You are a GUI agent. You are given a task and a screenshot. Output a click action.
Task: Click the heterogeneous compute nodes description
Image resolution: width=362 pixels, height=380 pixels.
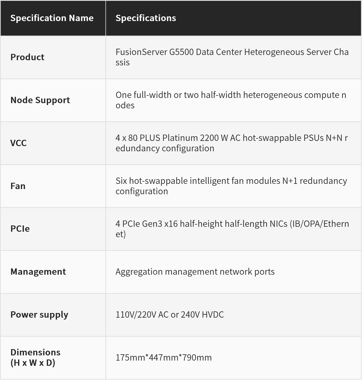(x=231, y=100)
